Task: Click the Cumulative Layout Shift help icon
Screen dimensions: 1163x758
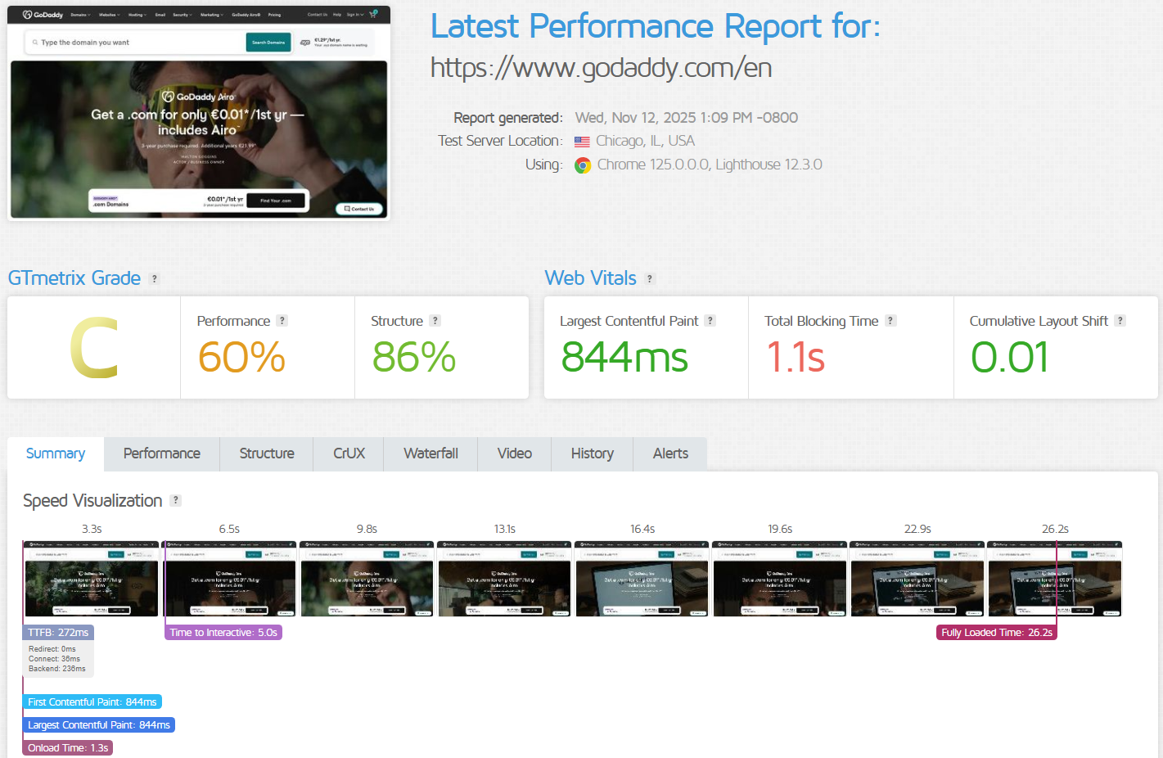Action: (1120, 321)
